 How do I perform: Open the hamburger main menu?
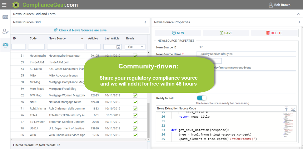[4, 5]
